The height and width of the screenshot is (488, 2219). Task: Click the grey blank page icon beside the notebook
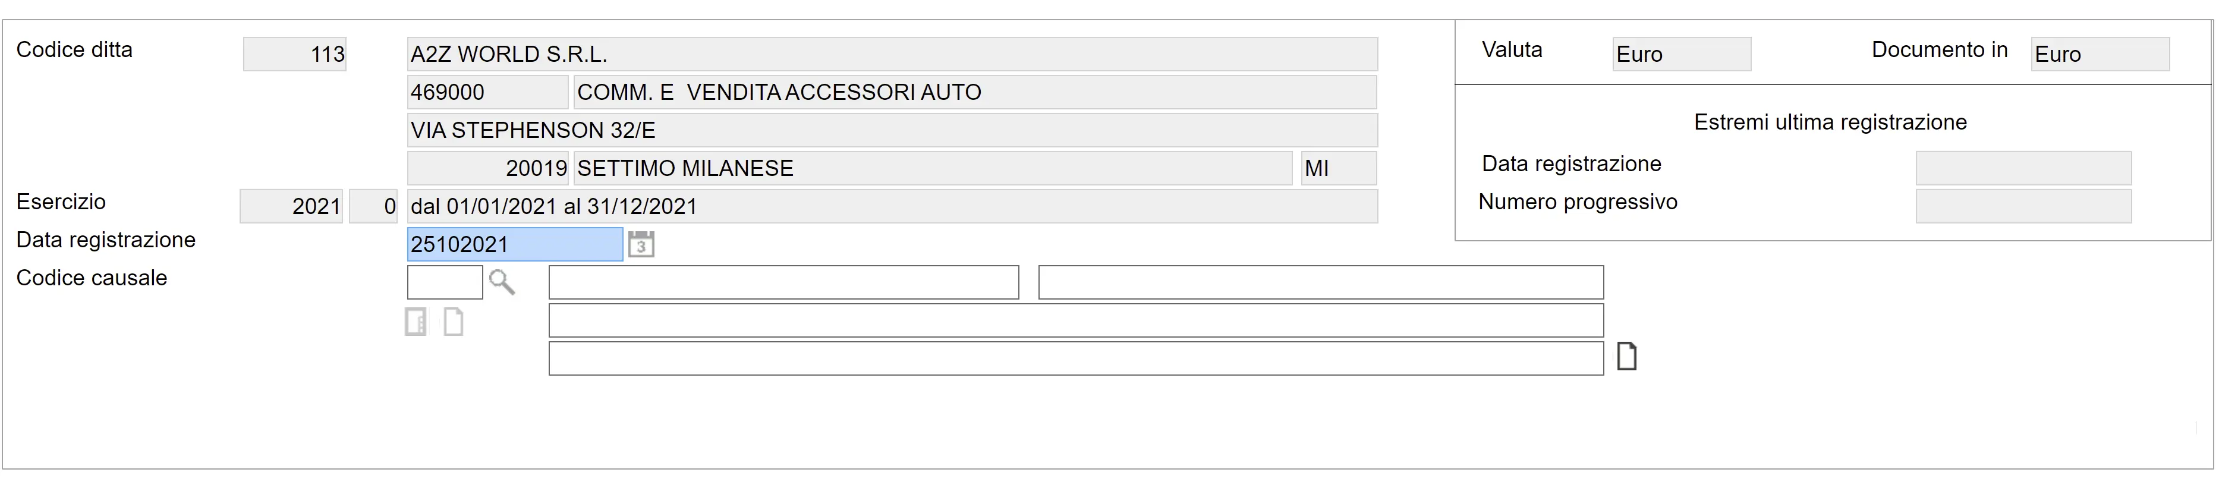[453, 322]
